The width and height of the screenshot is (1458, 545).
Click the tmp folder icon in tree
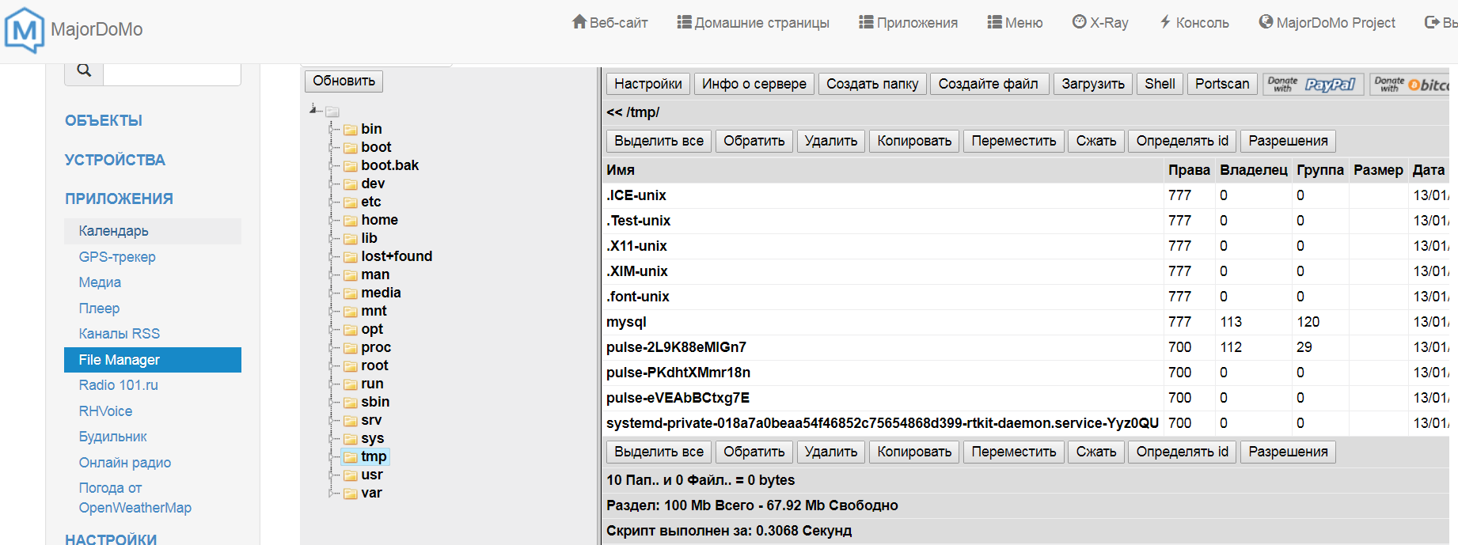[x=350, y=457]
